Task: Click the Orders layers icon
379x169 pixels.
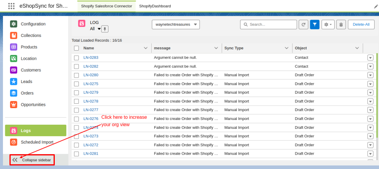Action: coord(14,93)
